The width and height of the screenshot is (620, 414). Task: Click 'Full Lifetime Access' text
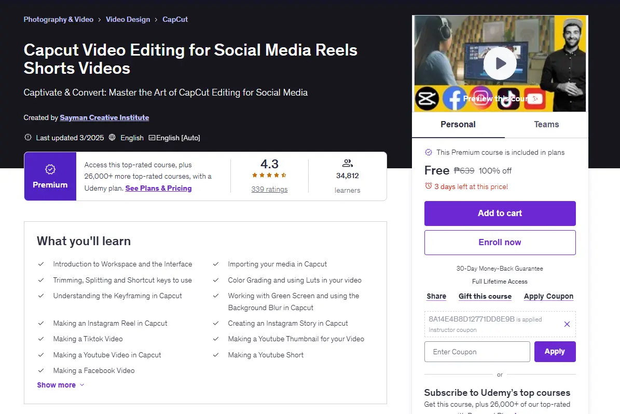coord(500,282)
